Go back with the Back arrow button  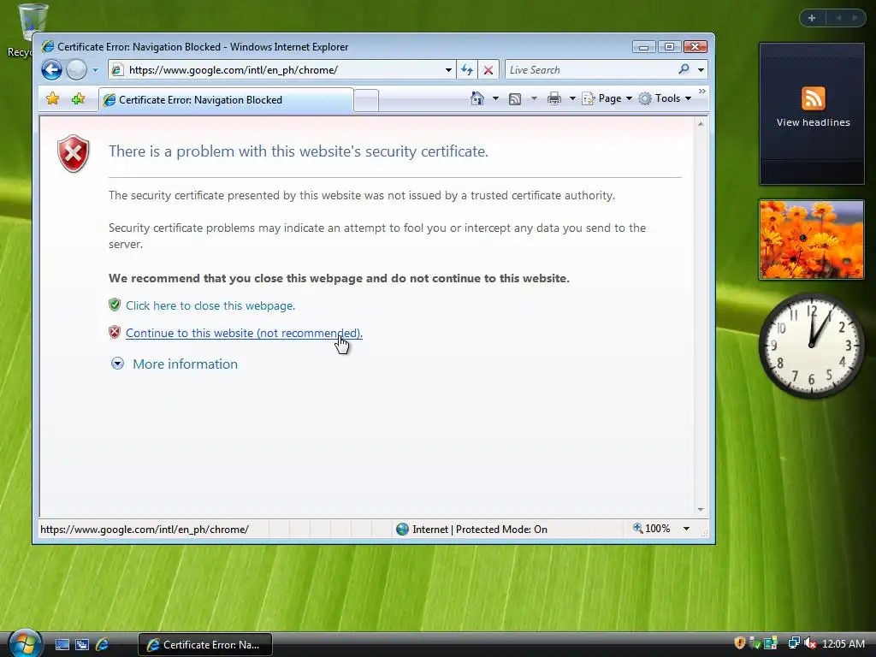[x=51, y=70]
